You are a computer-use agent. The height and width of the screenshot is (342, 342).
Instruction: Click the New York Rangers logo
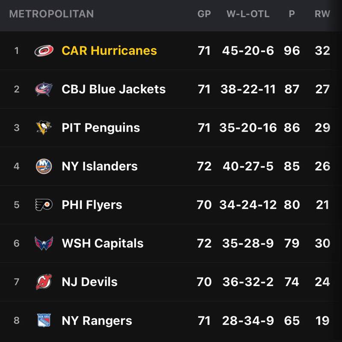pyautogui.click(x=44, y=321)
